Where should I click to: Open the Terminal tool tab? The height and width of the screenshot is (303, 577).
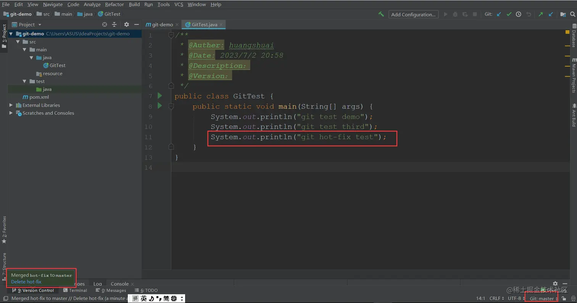[75, 290]
